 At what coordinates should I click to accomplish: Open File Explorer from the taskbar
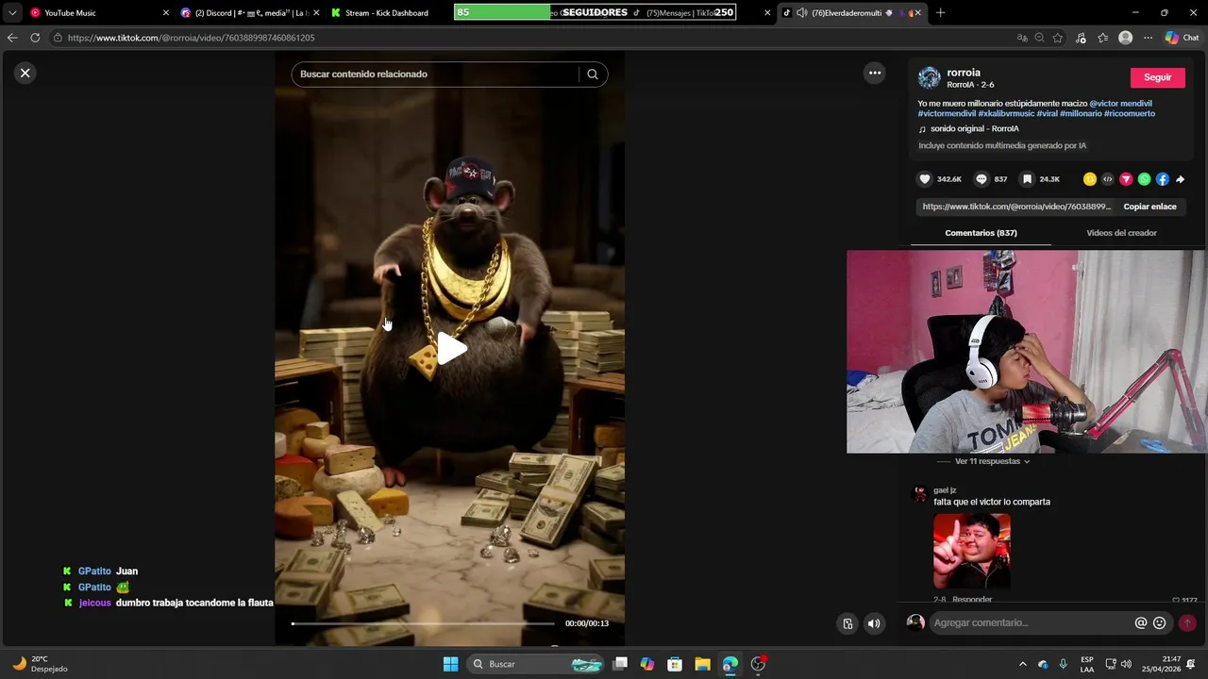[702, 664]
